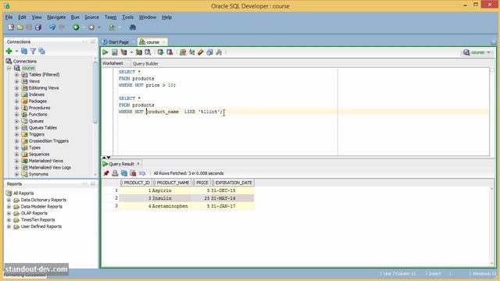
Task: Select TimesTen Reports in Reports panel
Action: coord(37,220)
